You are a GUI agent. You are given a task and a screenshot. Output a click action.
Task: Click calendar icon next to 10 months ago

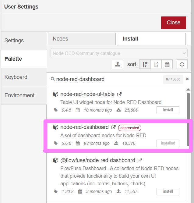(78, 110)
